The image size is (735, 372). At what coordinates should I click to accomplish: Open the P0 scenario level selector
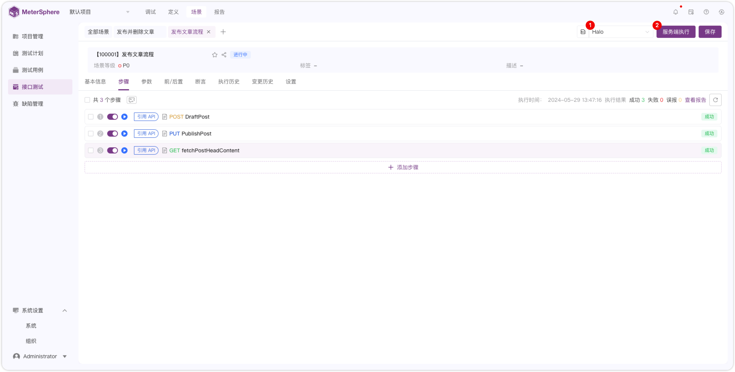[124, 65]
